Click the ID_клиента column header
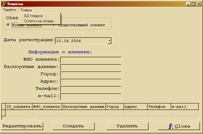Screen dimensions: 203x134 pyautogui.click(x=19, y=107)
